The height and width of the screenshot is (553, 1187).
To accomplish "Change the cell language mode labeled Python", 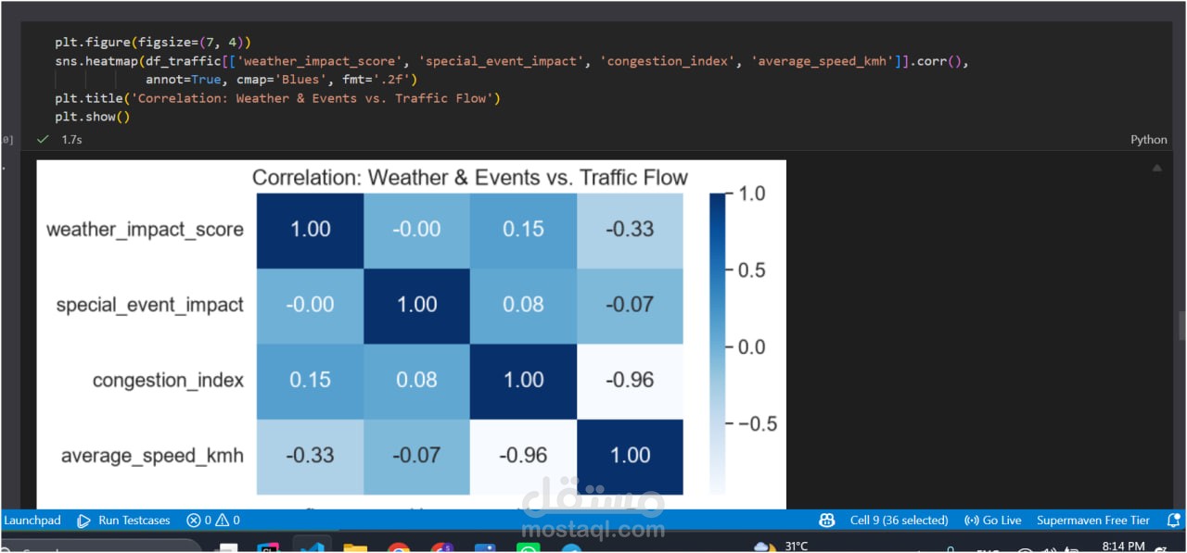I will [1149, 140].
